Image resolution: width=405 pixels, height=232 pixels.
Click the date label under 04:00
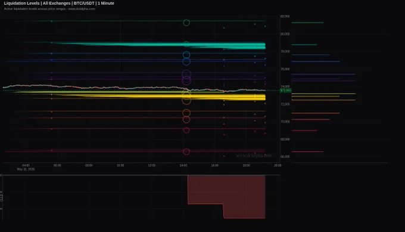pyautogui.click(x=26, y=169)
